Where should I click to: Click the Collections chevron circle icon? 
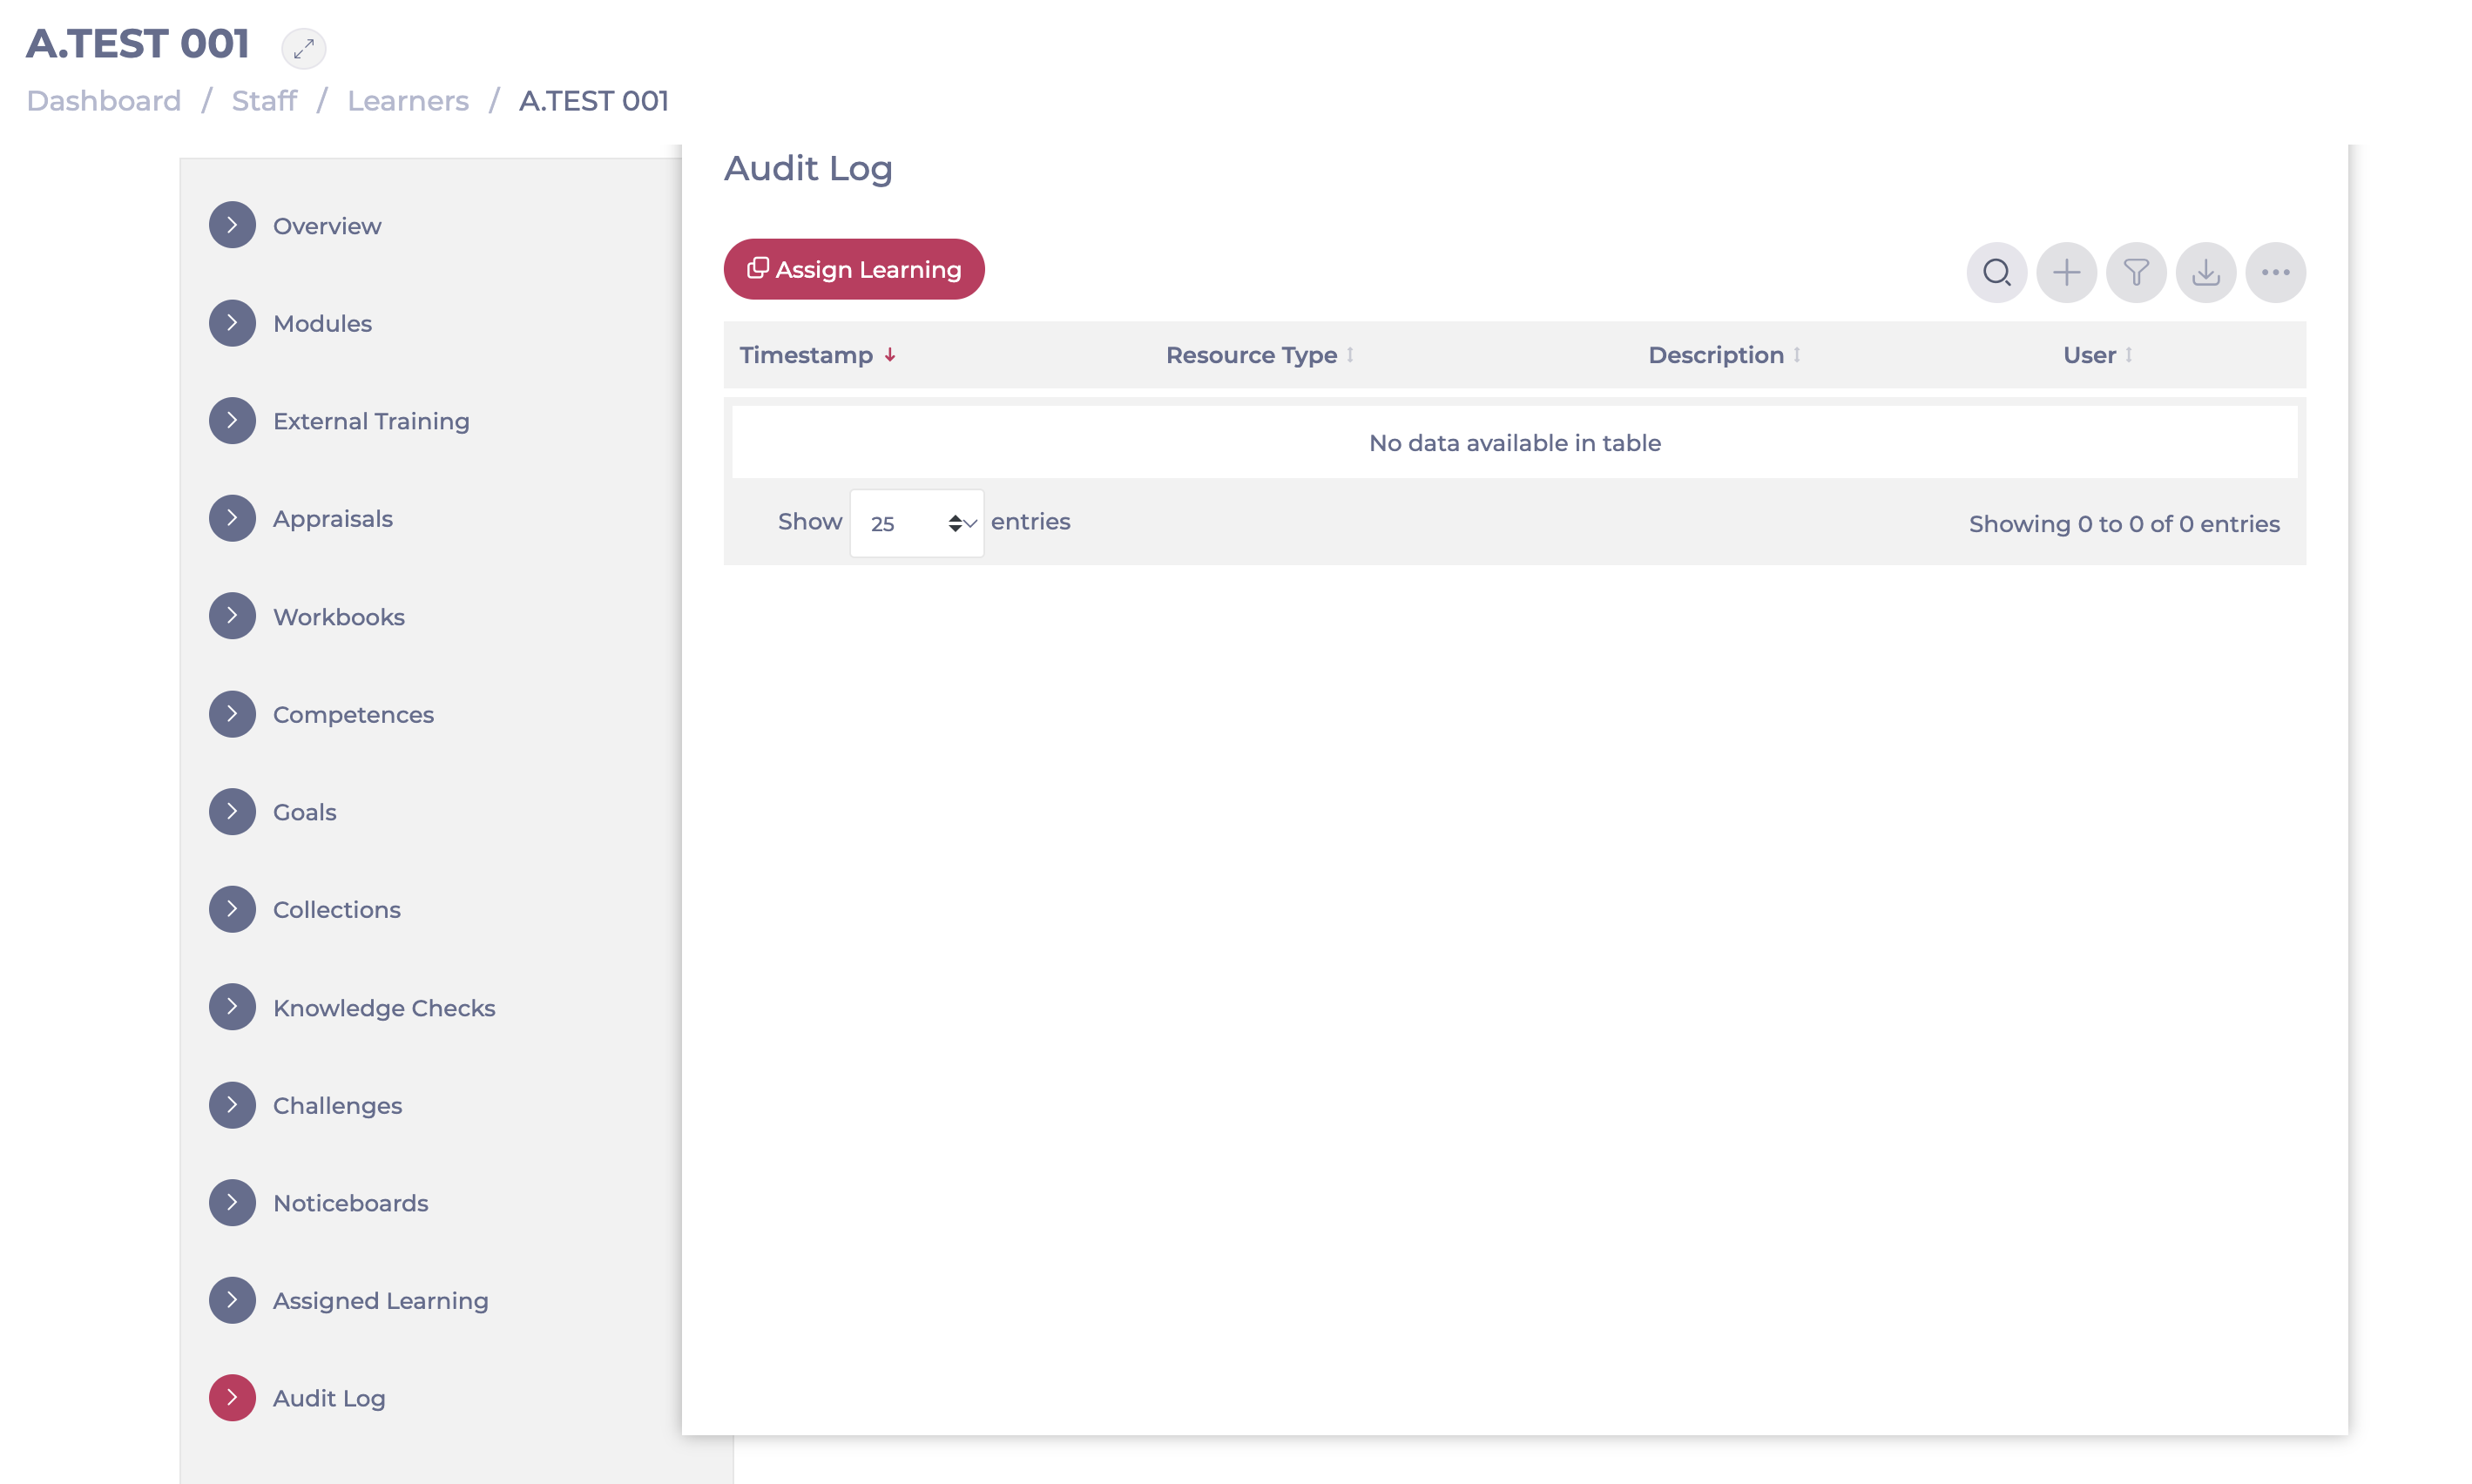(232, 909)
